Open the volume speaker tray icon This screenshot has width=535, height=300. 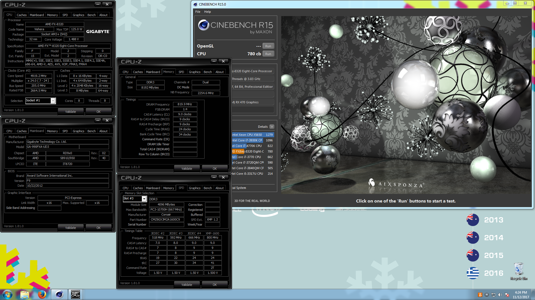[x=500, y=295]
